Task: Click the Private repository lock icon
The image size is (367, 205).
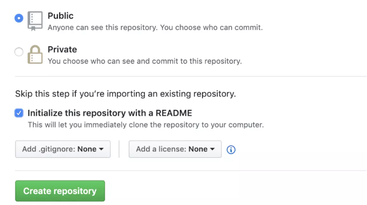Action: coord(35,55)
